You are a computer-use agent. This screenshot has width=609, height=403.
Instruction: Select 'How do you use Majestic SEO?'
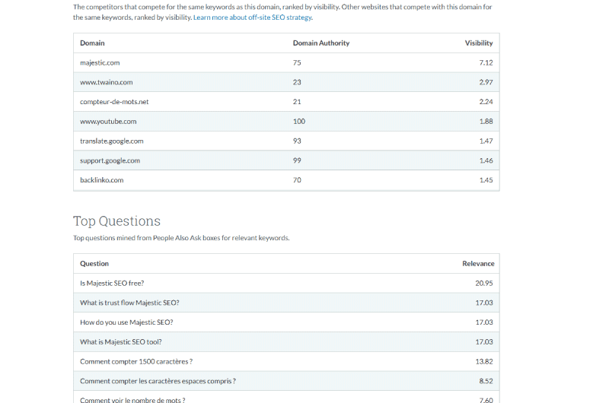[126, 322]
